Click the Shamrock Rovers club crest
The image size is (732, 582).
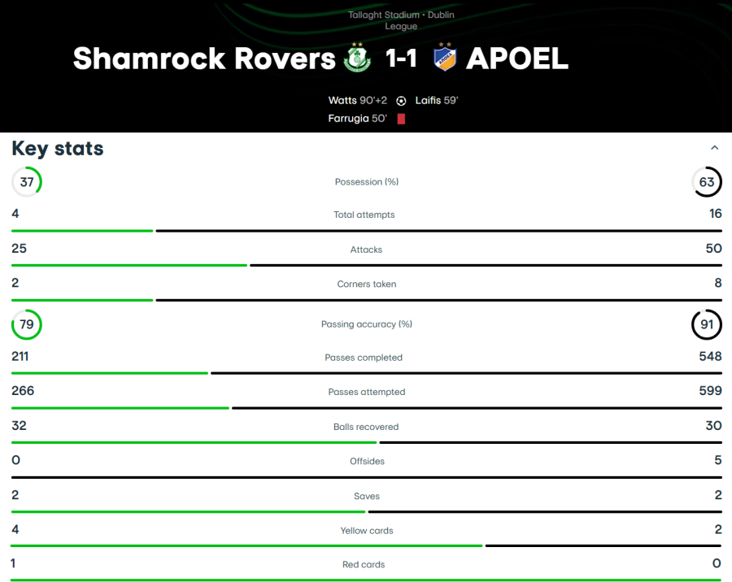coord(358,58)
